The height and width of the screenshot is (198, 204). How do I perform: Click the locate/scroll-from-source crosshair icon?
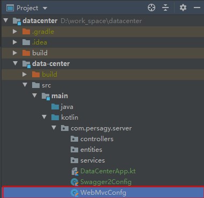pyautogui.click(x=152, y=8)
